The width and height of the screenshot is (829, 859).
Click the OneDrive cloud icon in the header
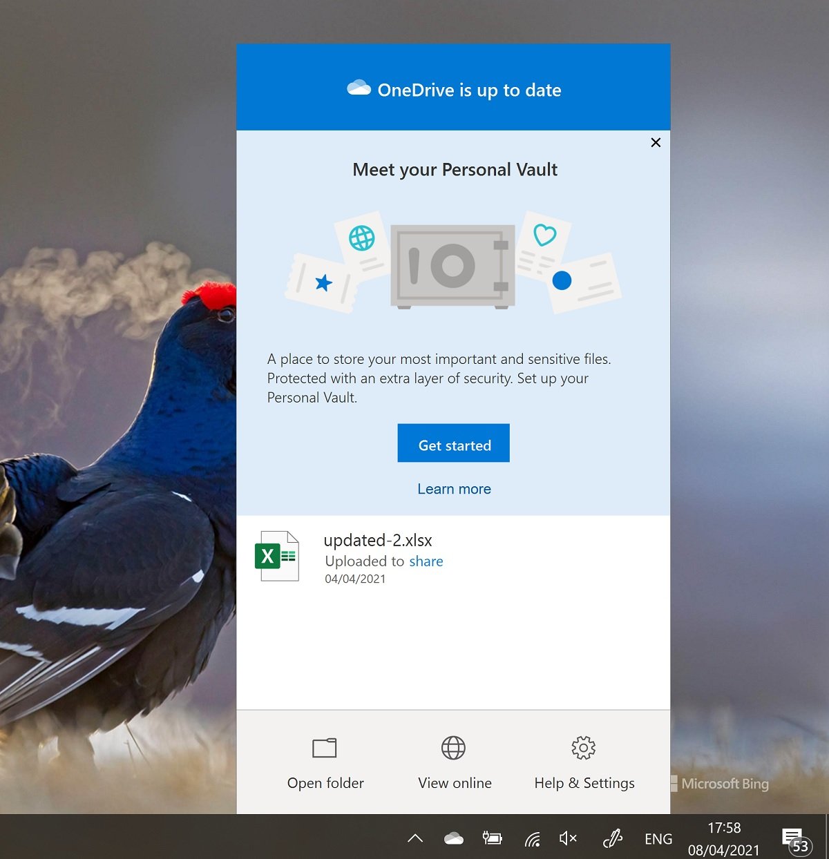pyautogui.click(x=357, y=88)
